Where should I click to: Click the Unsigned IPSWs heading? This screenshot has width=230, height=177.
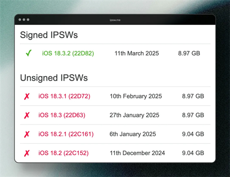[54, 78]
